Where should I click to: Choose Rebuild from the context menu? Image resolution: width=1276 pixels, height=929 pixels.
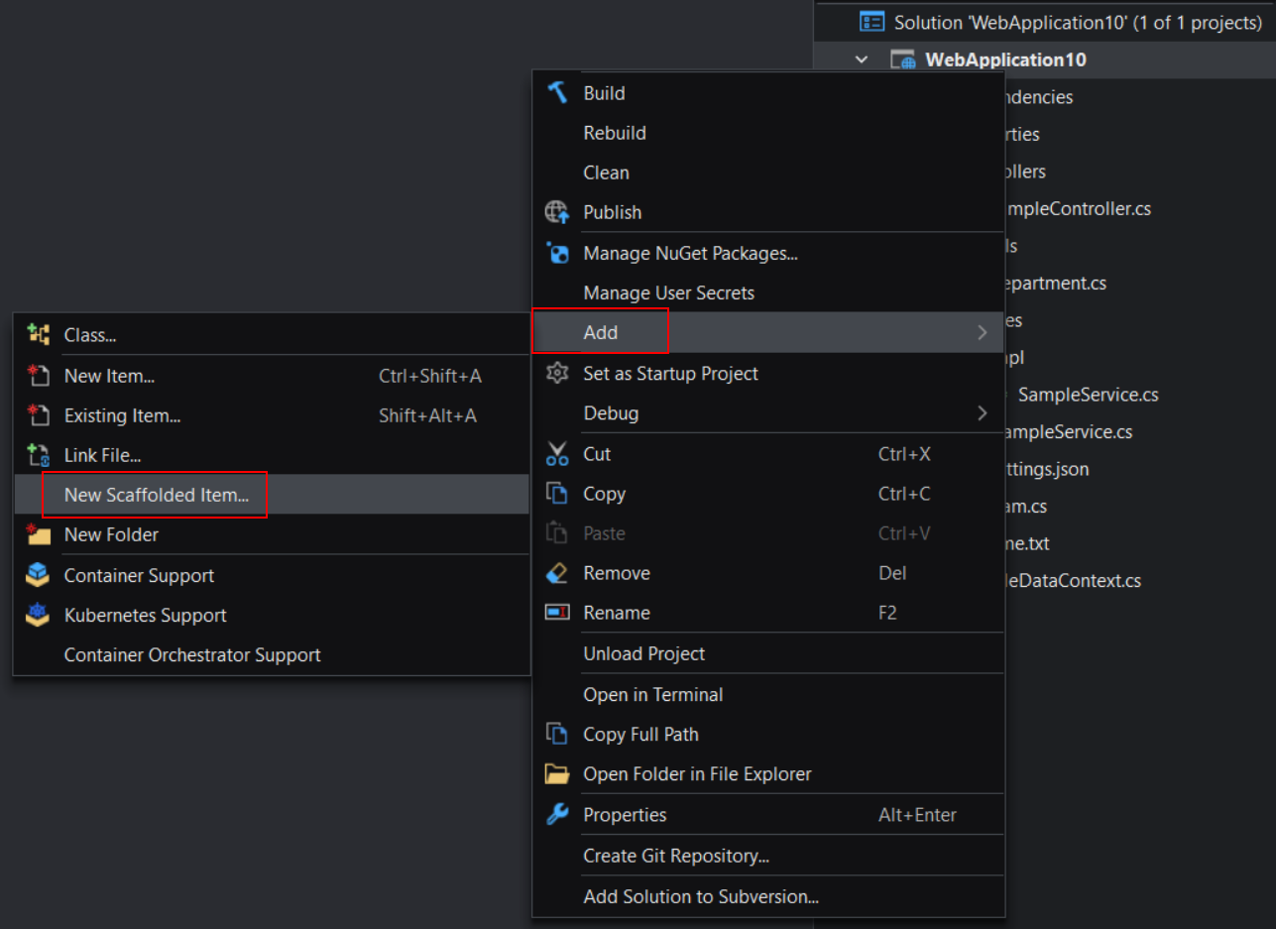(615, 133)
